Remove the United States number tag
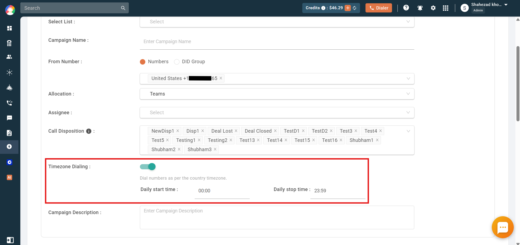The width and height of the screenshot is (520, 245). coord(221,78)
